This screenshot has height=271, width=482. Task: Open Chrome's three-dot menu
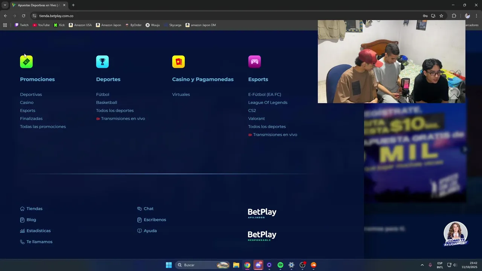coord(477,16)
